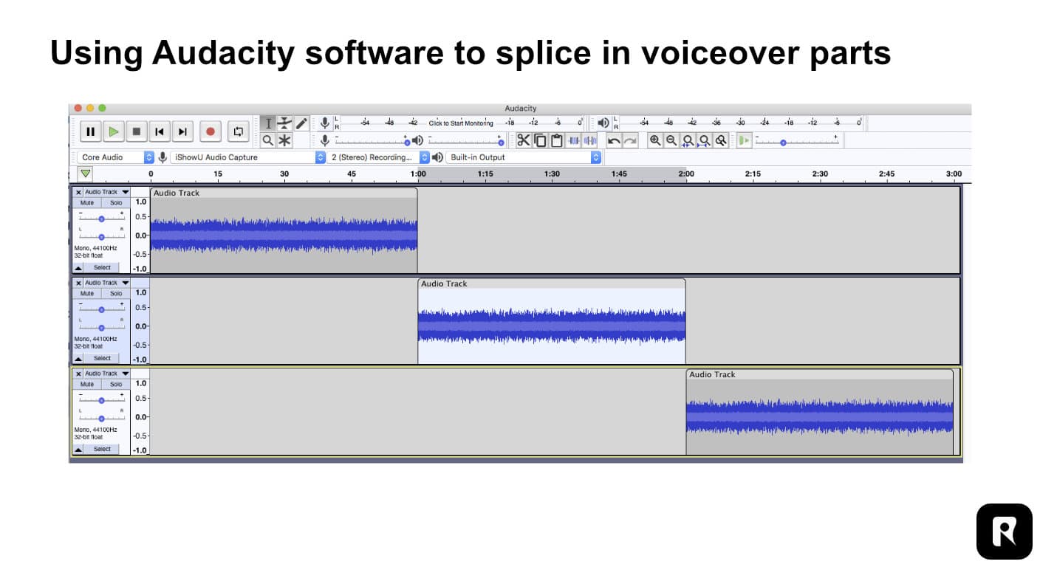The image size is (1040, 567).
Task: Mute the first audio track
Action: [87, 202]
